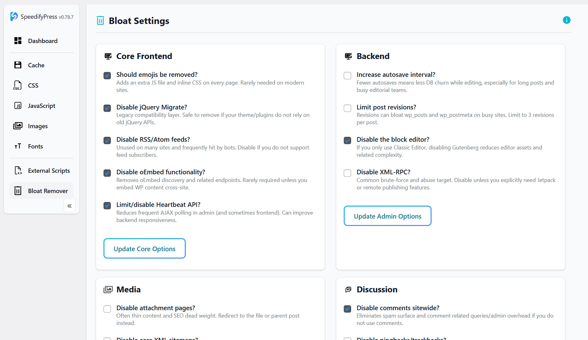
Task: Click the Cache save-disk icon
Action: pos(18,65)
